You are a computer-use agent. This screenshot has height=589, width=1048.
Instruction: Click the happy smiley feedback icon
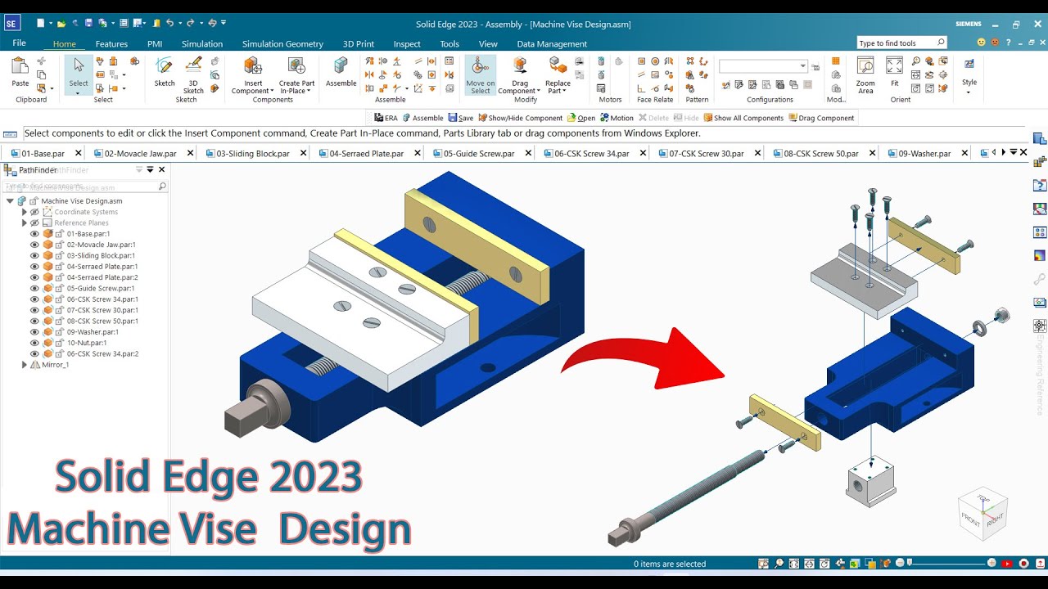(x=981, y=43)
